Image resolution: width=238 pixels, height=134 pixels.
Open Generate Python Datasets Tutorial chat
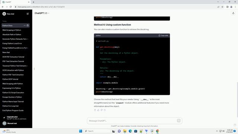[x=15, y=39]
